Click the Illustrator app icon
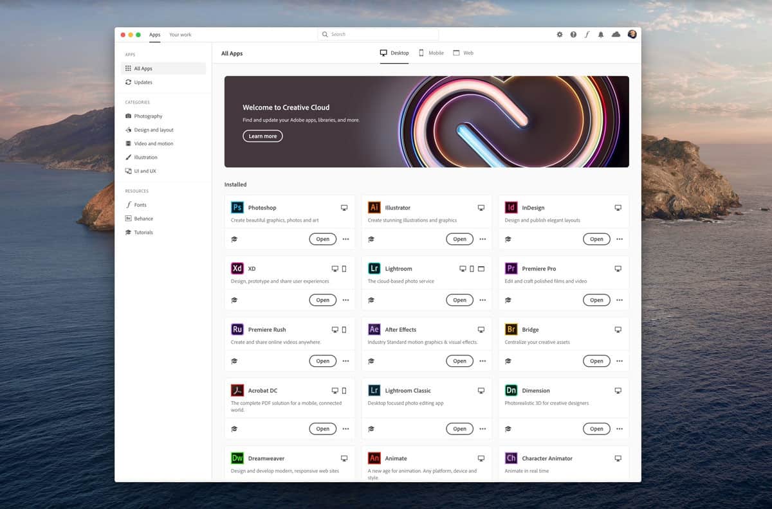 tap(374, 208)
